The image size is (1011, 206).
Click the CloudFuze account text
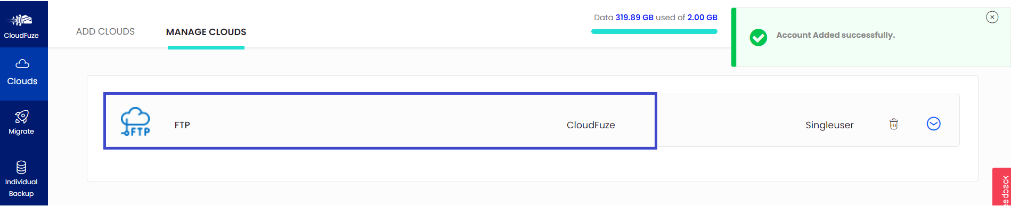point(591,125)
